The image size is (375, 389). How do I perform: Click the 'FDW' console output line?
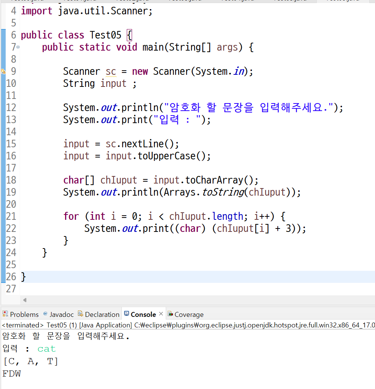click(12, 374)
